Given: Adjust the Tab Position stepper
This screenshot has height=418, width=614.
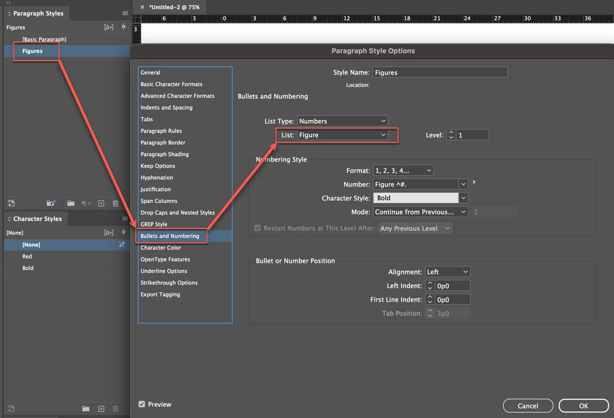Looking at the screenshot, I should 430,313.
